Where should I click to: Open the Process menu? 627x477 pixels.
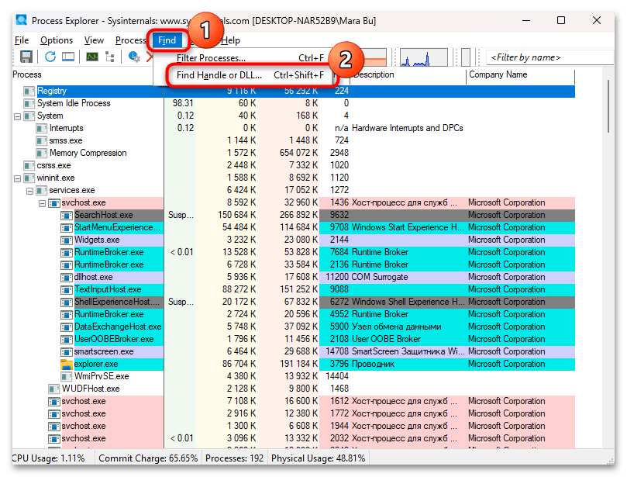130,40
